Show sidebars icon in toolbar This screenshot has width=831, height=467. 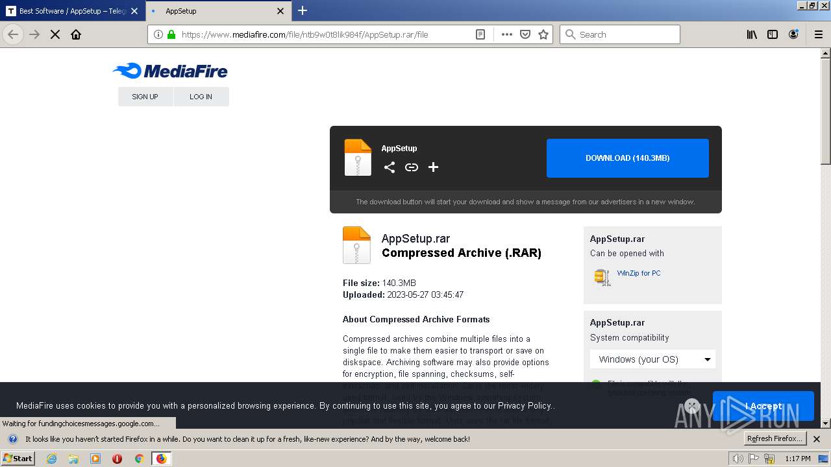pyautogui.click(x=773, y=34)
